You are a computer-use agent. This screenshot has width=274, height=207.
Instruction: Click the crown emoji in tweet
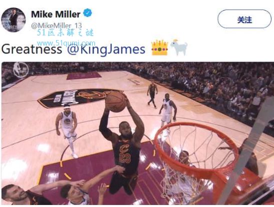click(x=160, y=48)
